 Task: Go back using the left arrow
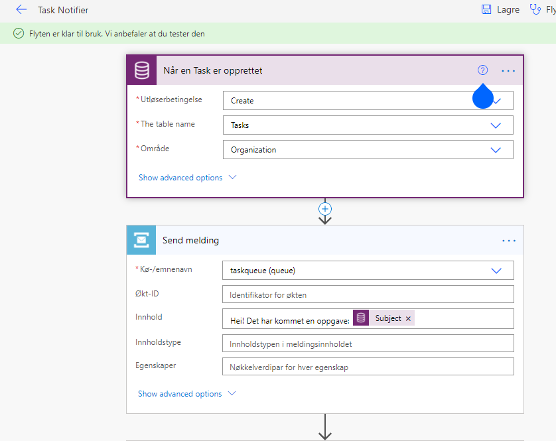[21, 10]
